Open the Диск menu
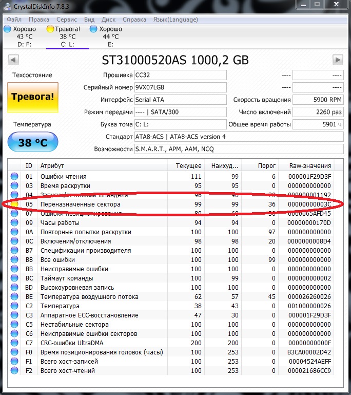The width and height of the screenshot is (351, 395). point(108,20)
